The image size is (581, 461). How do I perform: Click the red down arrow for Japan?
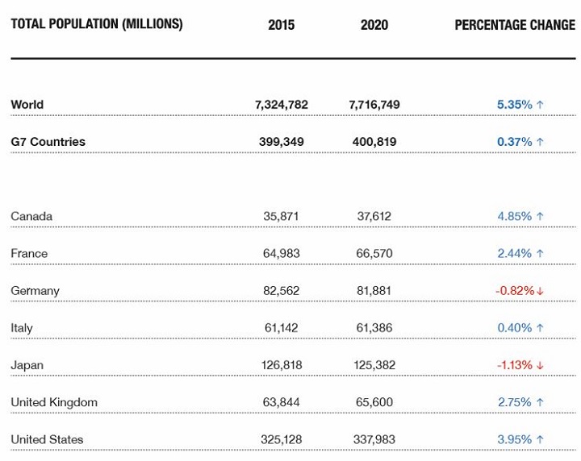point(541,365)
